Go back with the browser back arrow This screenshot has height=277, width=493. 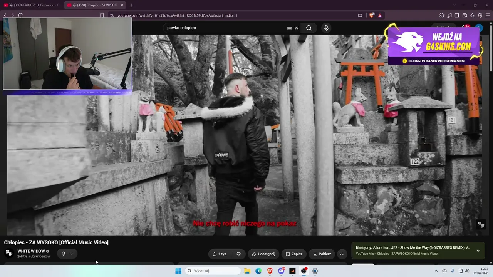(x=5, y=15)
